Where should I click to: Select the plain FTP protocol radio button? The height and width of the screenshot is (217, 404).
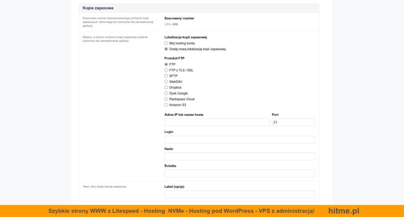[x=166, y=64]
